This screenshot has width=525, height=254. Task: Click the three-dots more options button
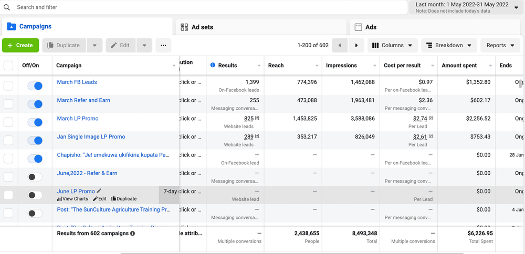coord(163,45)
